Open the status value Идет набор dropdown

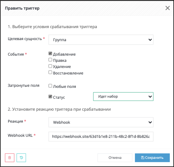123,97
